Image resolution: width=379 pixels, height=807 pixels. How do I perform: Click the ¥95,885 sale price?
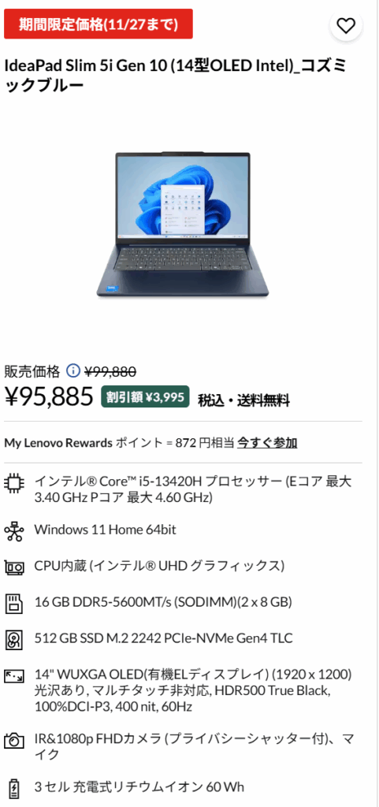point(49,396)
